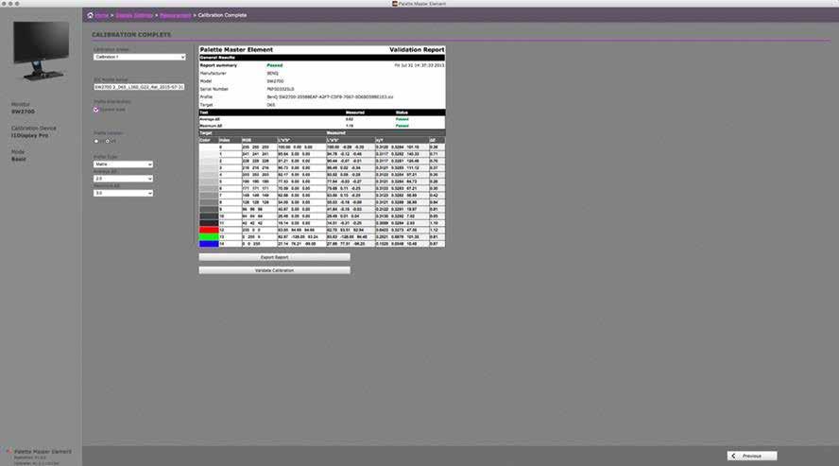Screen dimensions: 839x466
Task: Select the System level profile distribution
Action: 96,110
